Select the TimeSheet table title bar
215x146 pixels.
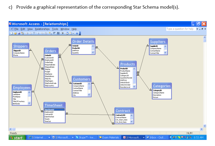click(x=54, y=105)
